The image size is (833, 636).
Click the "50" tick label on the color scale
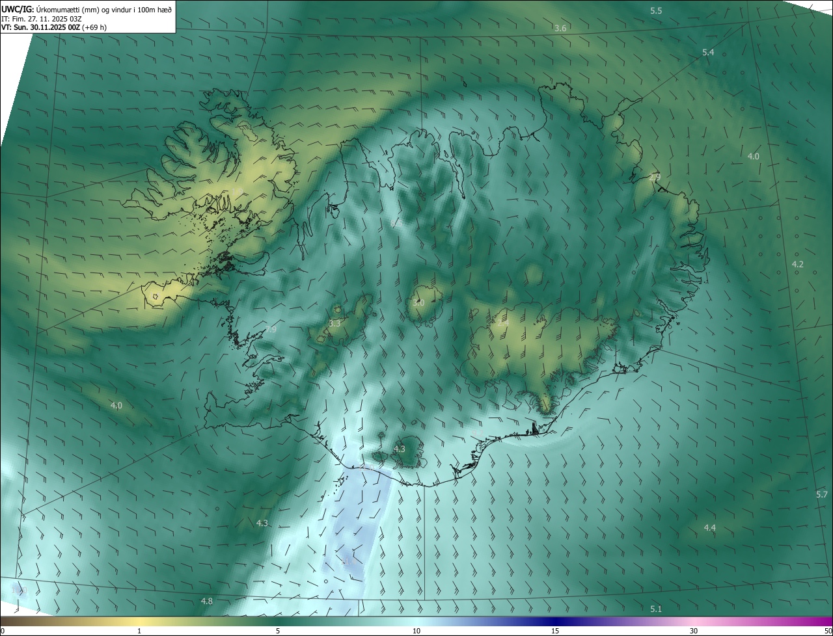coord(828,631)
